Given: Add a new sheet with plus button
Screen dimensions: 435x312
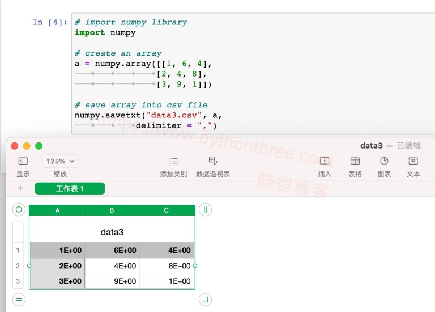Looking at the screenshot, I should coord(20,188).
